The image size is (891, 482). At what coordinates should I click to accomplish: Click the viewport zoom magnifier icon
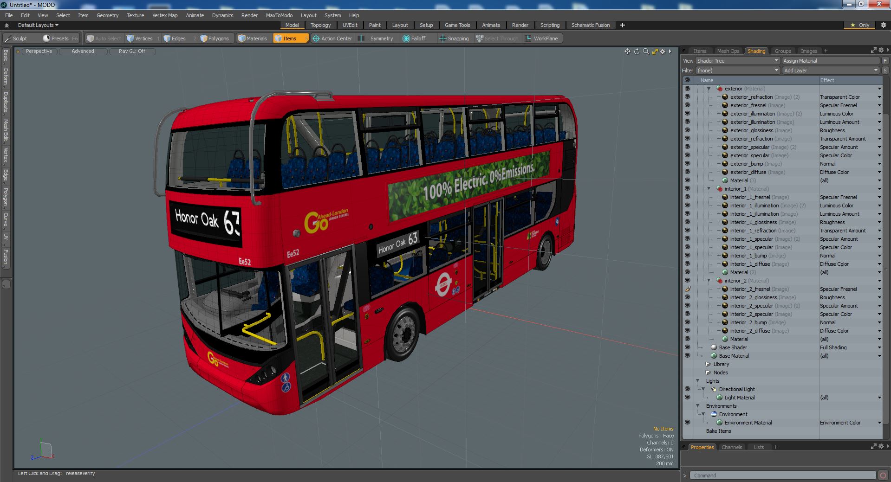pos(646,51)
